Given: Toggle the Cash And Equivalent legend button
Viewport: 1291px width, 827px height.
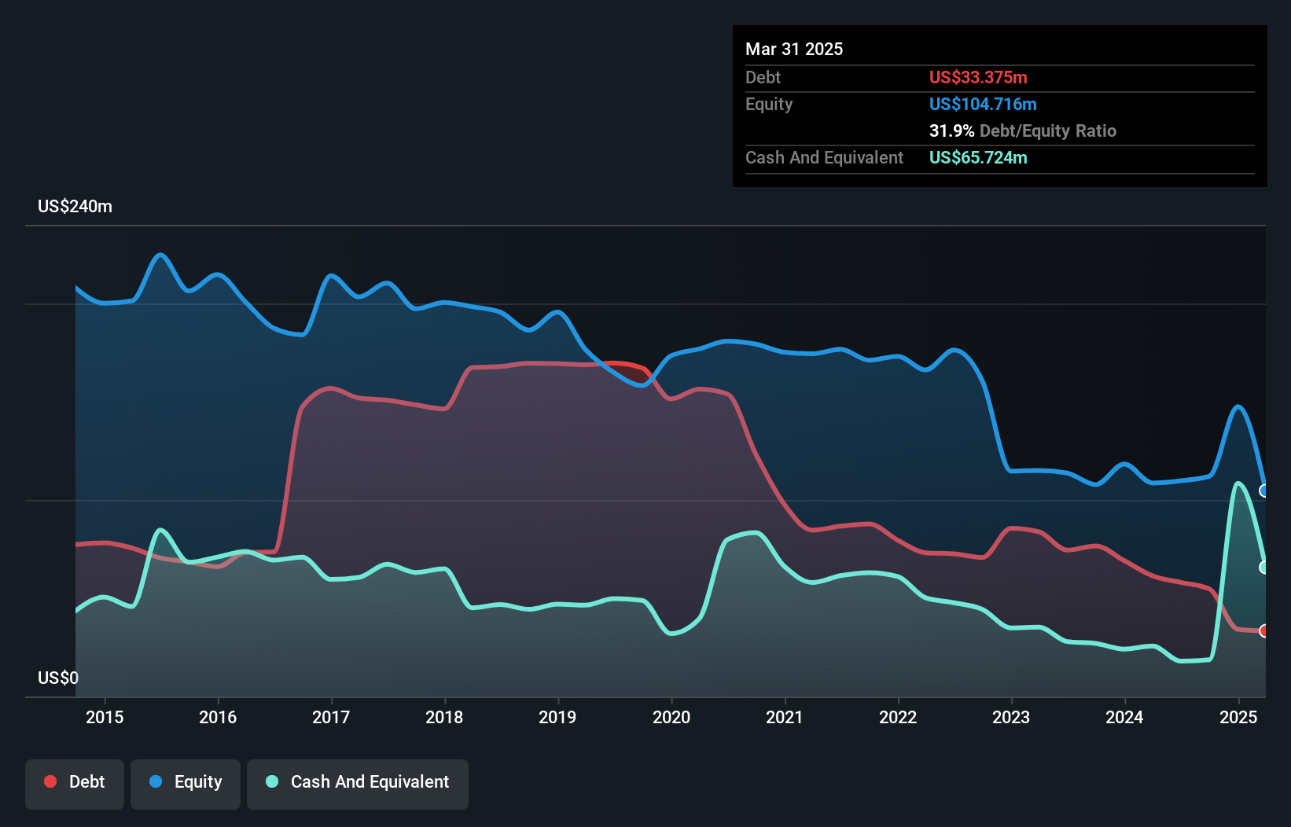Looking at the screenshot, I should 358,784.
